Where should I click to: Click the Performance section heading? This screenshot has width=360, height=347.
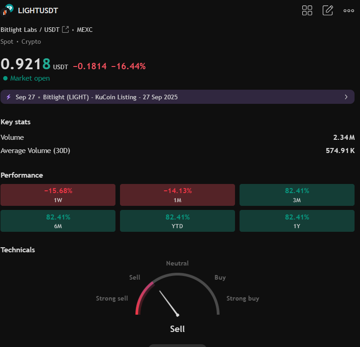[x=22, y=175]
